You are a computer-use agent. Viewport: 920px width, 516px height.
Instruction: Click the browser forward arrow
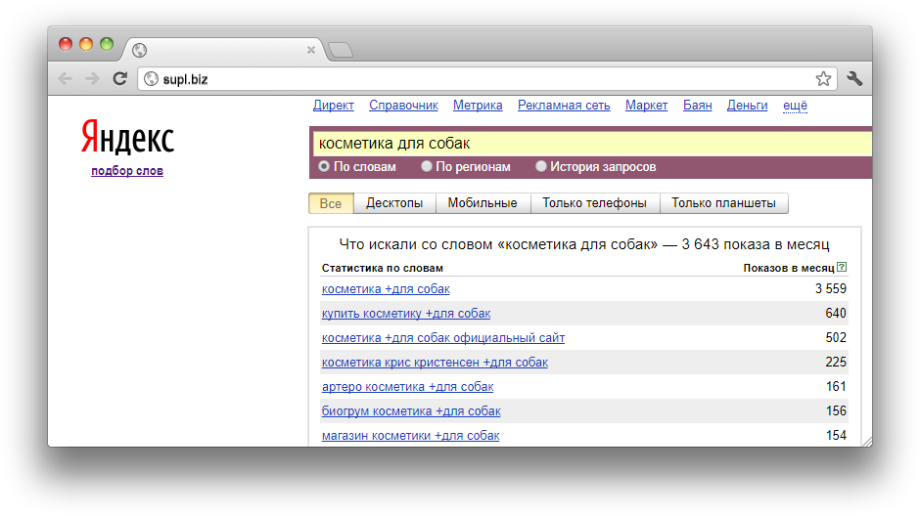pyautogui.click(x=92, y=78)
